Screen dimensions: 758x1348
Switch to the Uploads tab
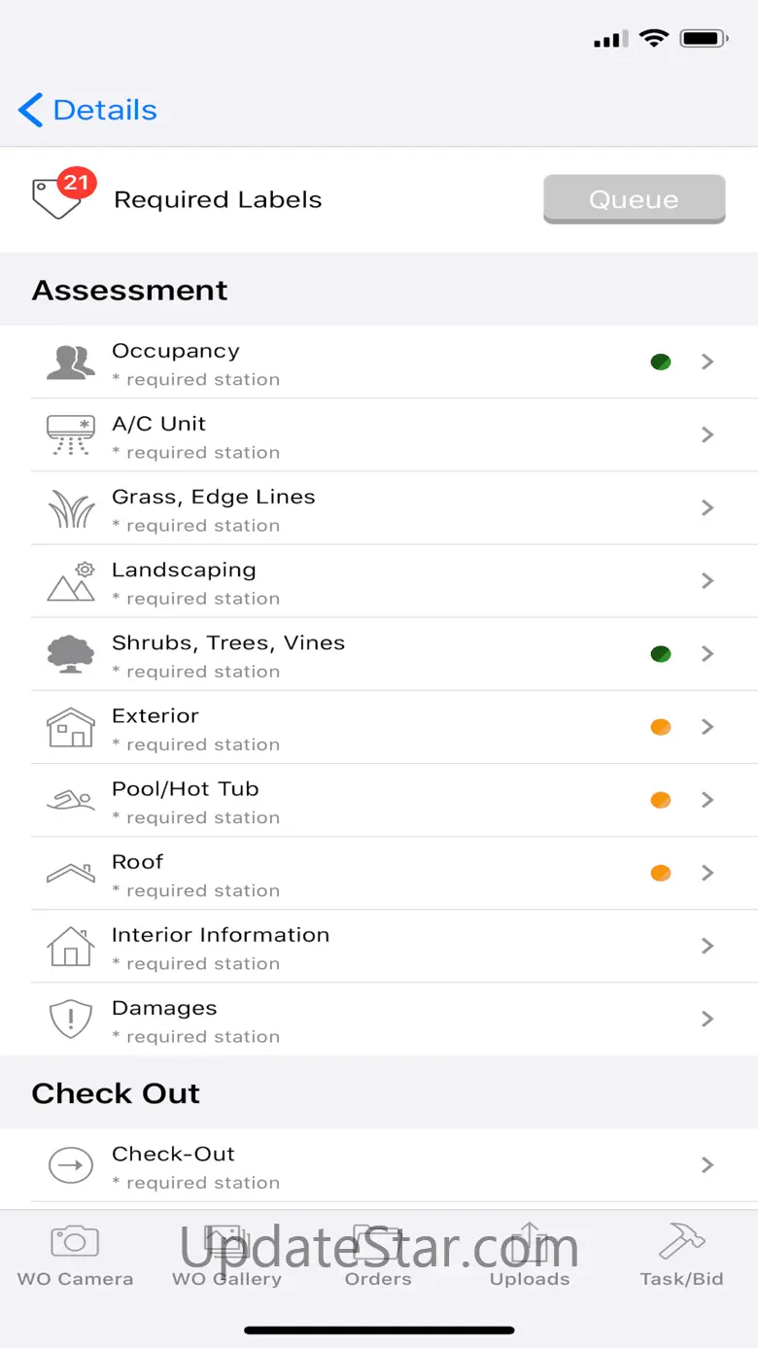tap(530, 1256)
